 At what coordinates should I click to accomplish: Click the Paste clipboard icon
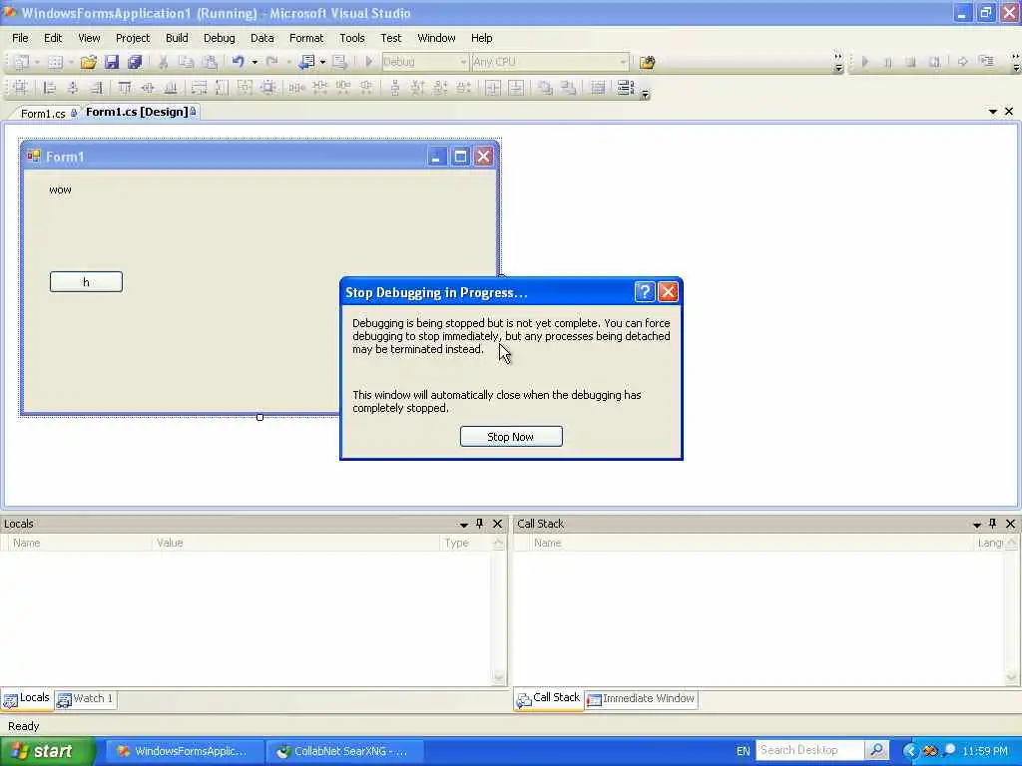click(210, 62)
